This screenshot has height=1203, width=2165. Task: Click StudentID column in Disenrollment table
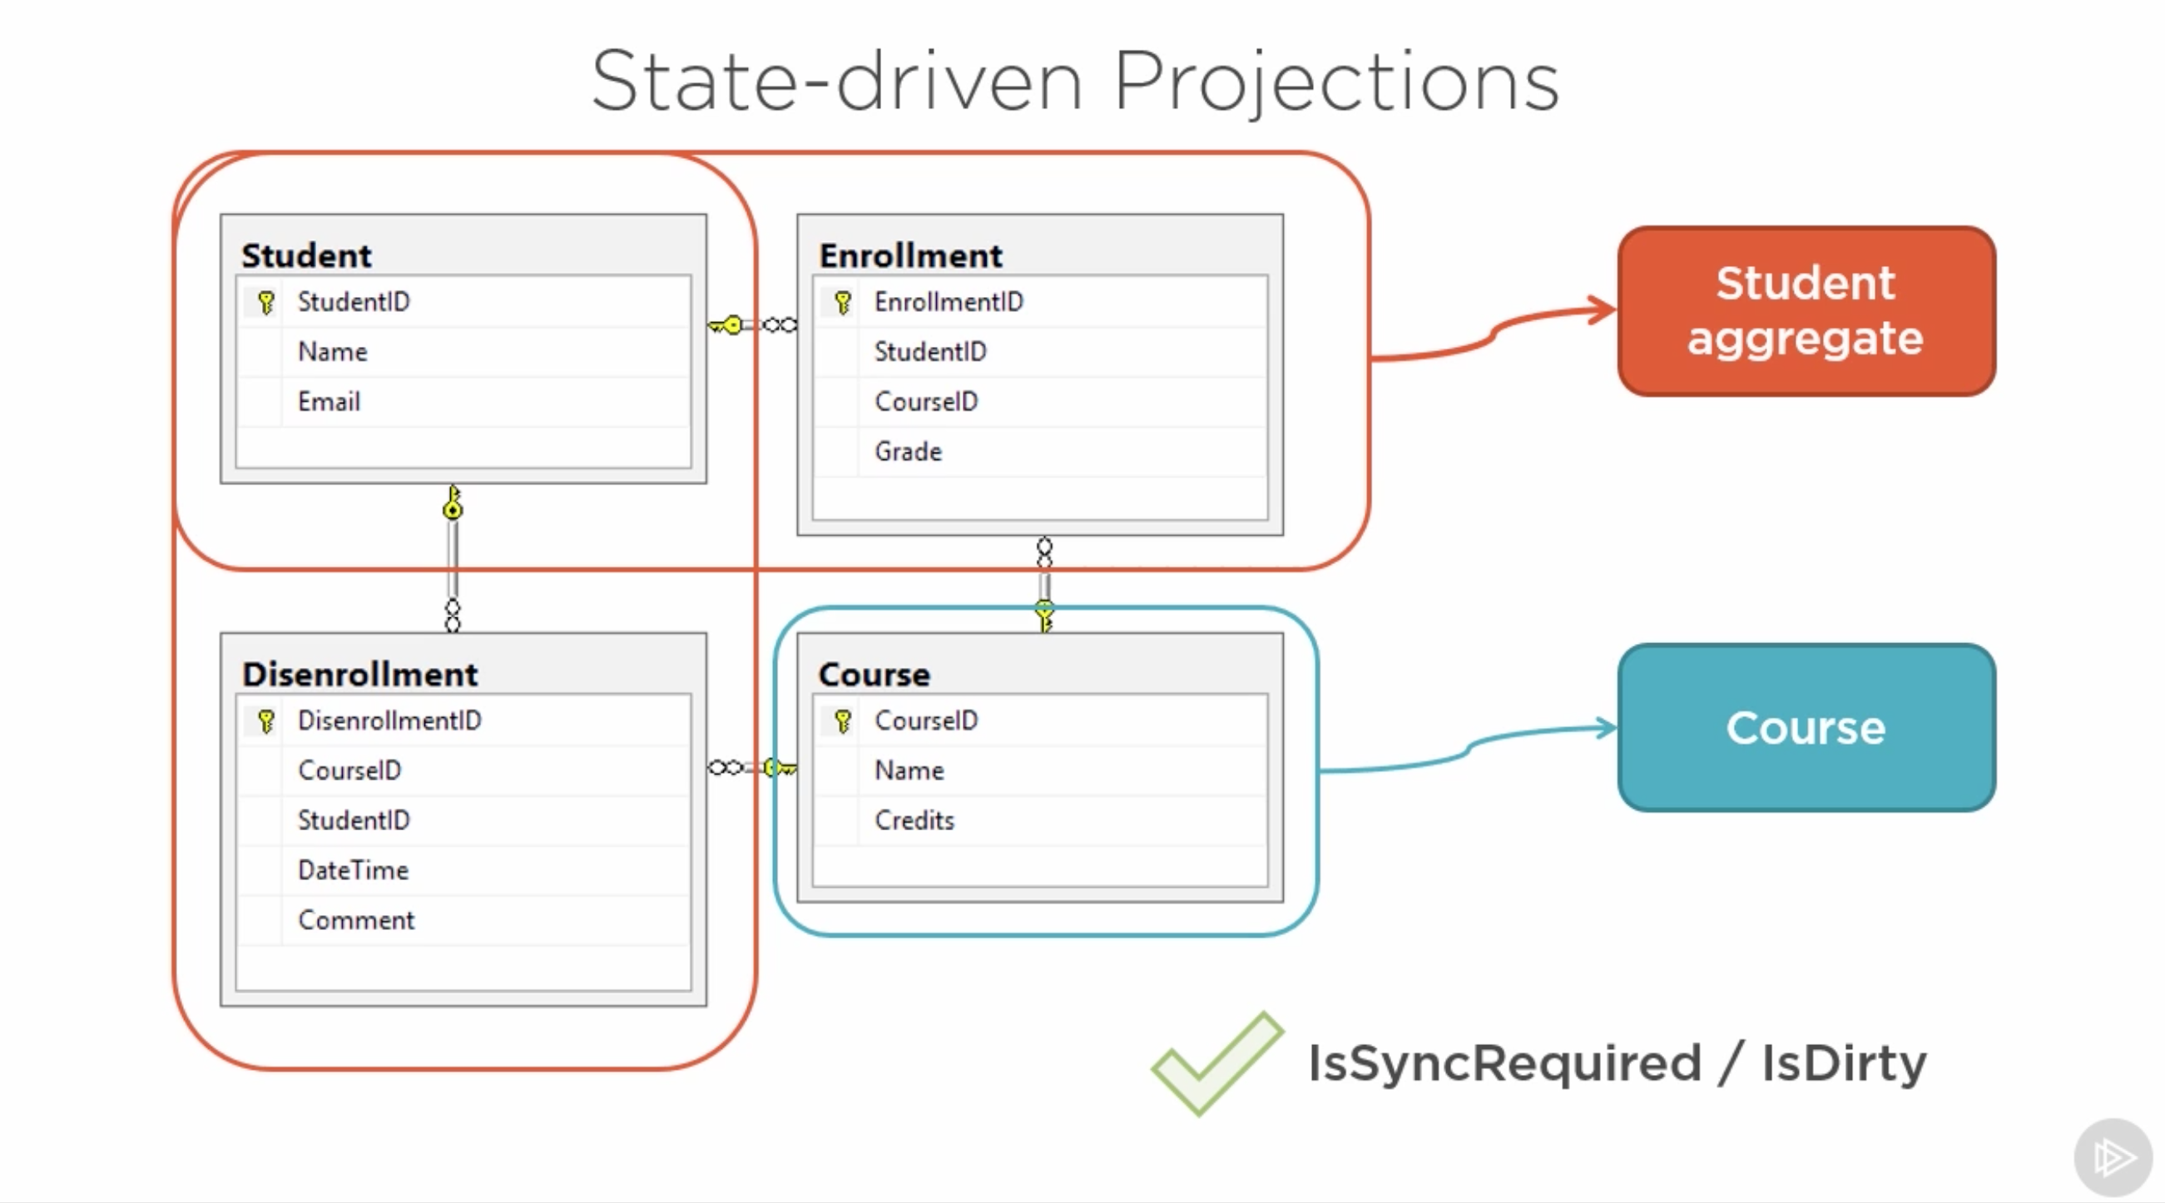pos(464,821)
